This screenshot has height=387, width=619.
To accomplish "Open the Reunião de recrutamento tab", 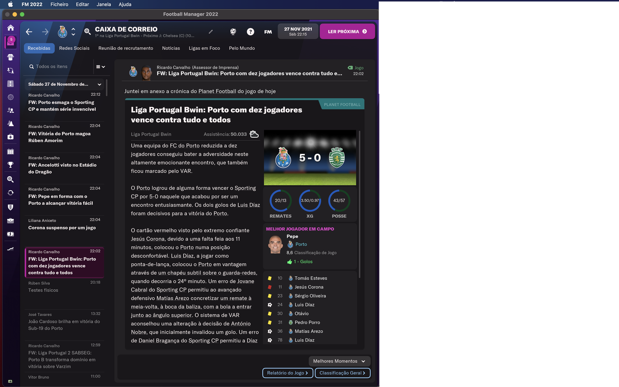I will pyautogui.click(x=126, y=48).
